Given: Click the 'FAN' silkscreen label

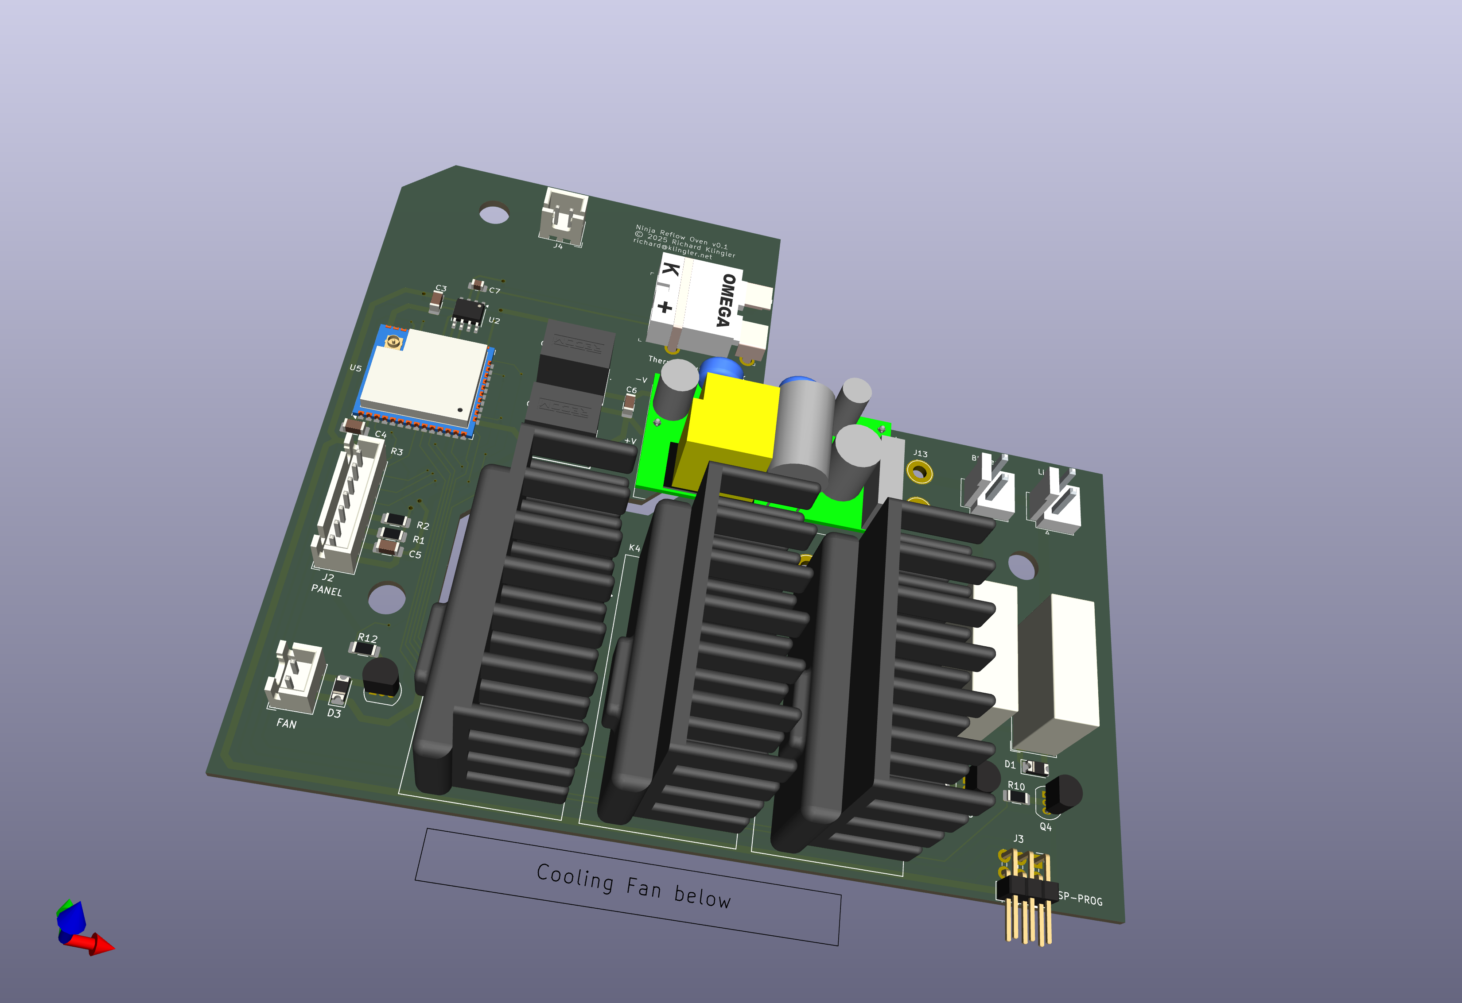Looking at the screenshot, I should (286, 723).
